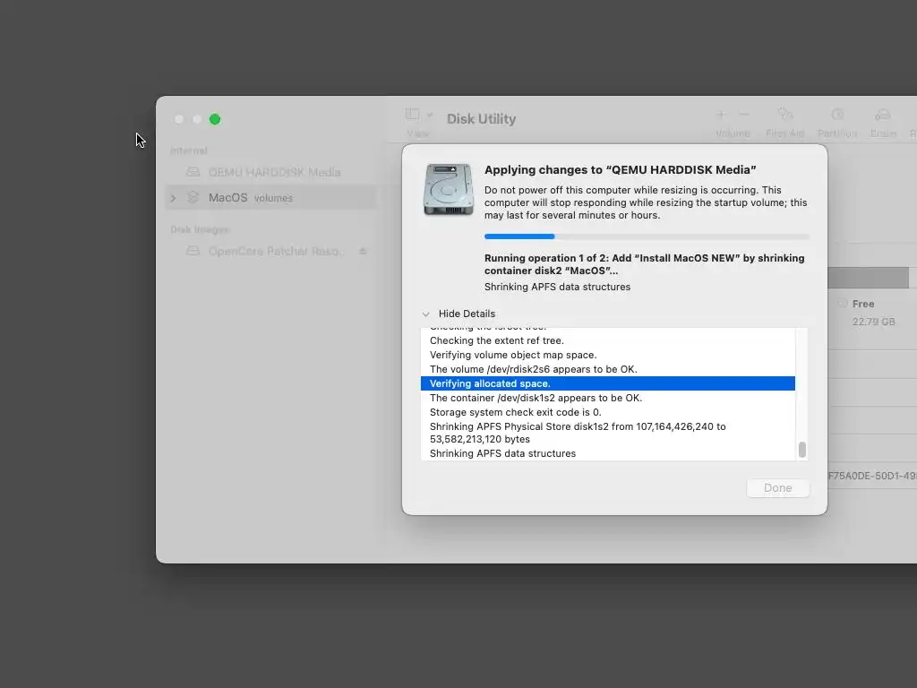Viewport: 917px width, 688px height.
Task: Click the 'Running operation 1 of 2' status text
Action: click(x=645, y=264)
